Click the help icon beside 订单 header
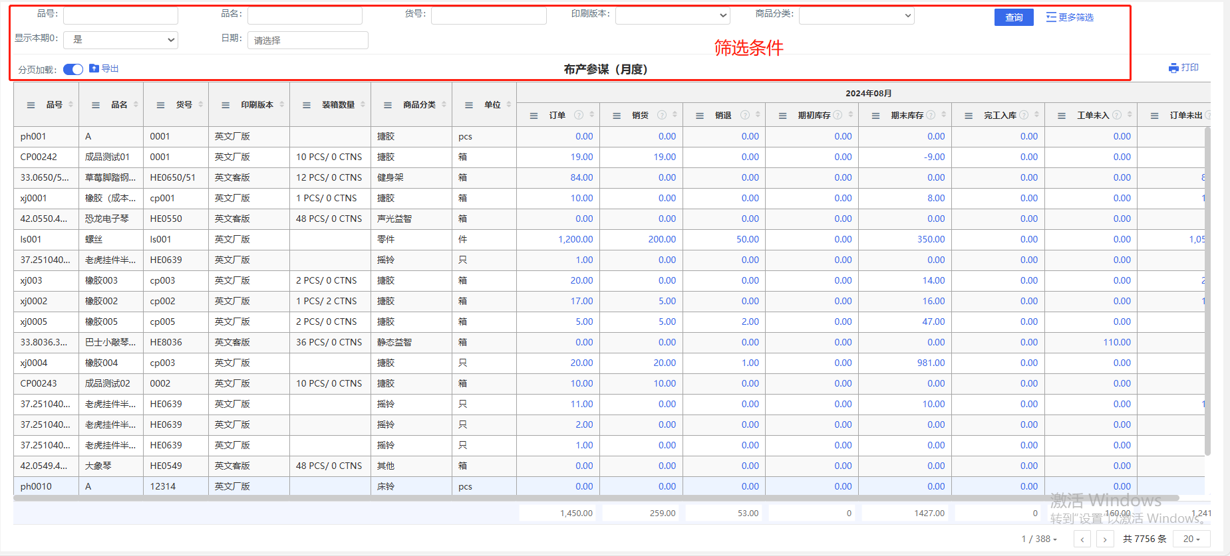Viewport: 1230px width, 556px height. pyautogui.click(x=579, y=115)
